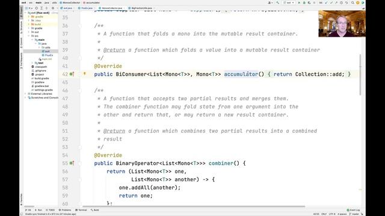Expand External Libraries node
Viewport: 385px width, 216px height.
(25, 94)
